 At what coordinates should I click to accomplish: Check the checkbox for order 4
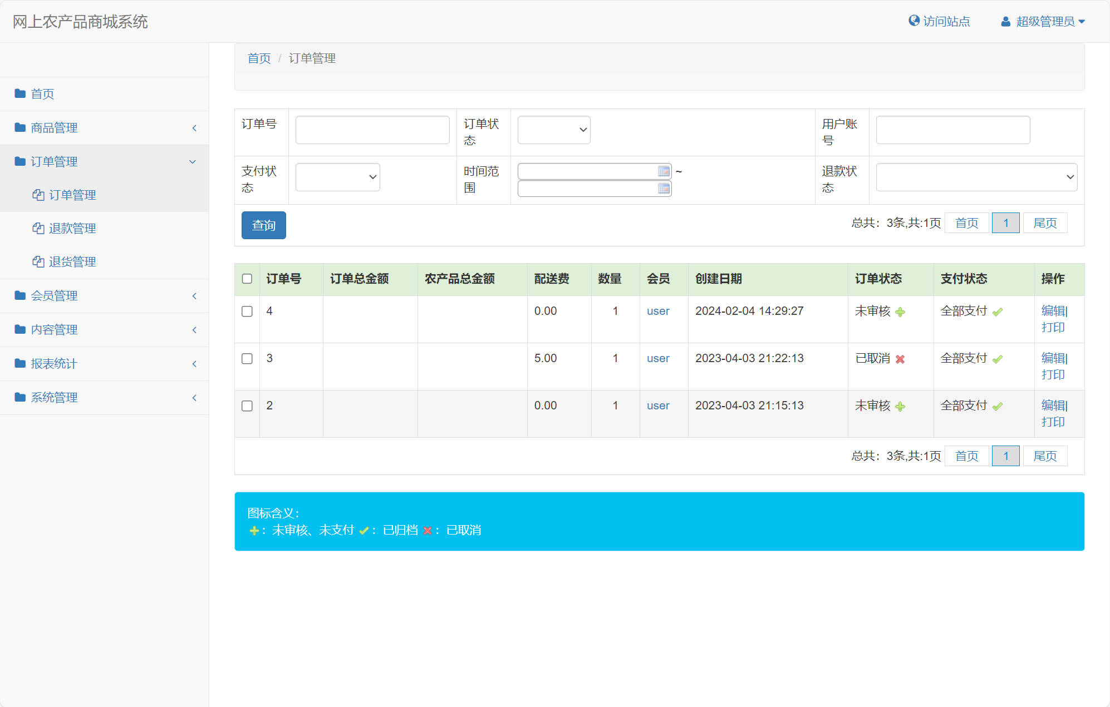tap(247, 312)
